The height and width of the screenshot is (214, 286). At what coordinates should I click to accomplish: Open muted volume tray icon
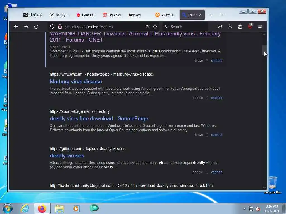coord(258,209)
